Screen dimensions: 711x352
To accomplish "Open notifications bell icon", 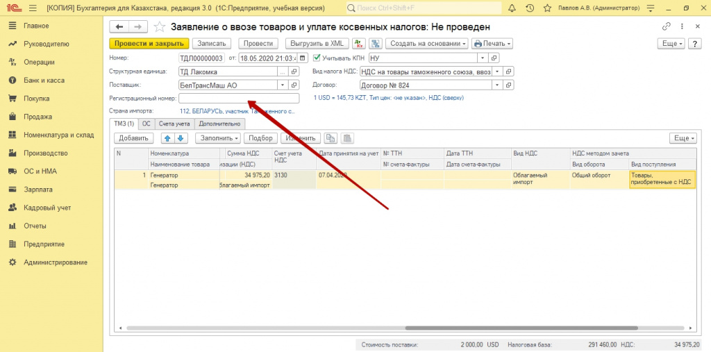I will 512,8.
